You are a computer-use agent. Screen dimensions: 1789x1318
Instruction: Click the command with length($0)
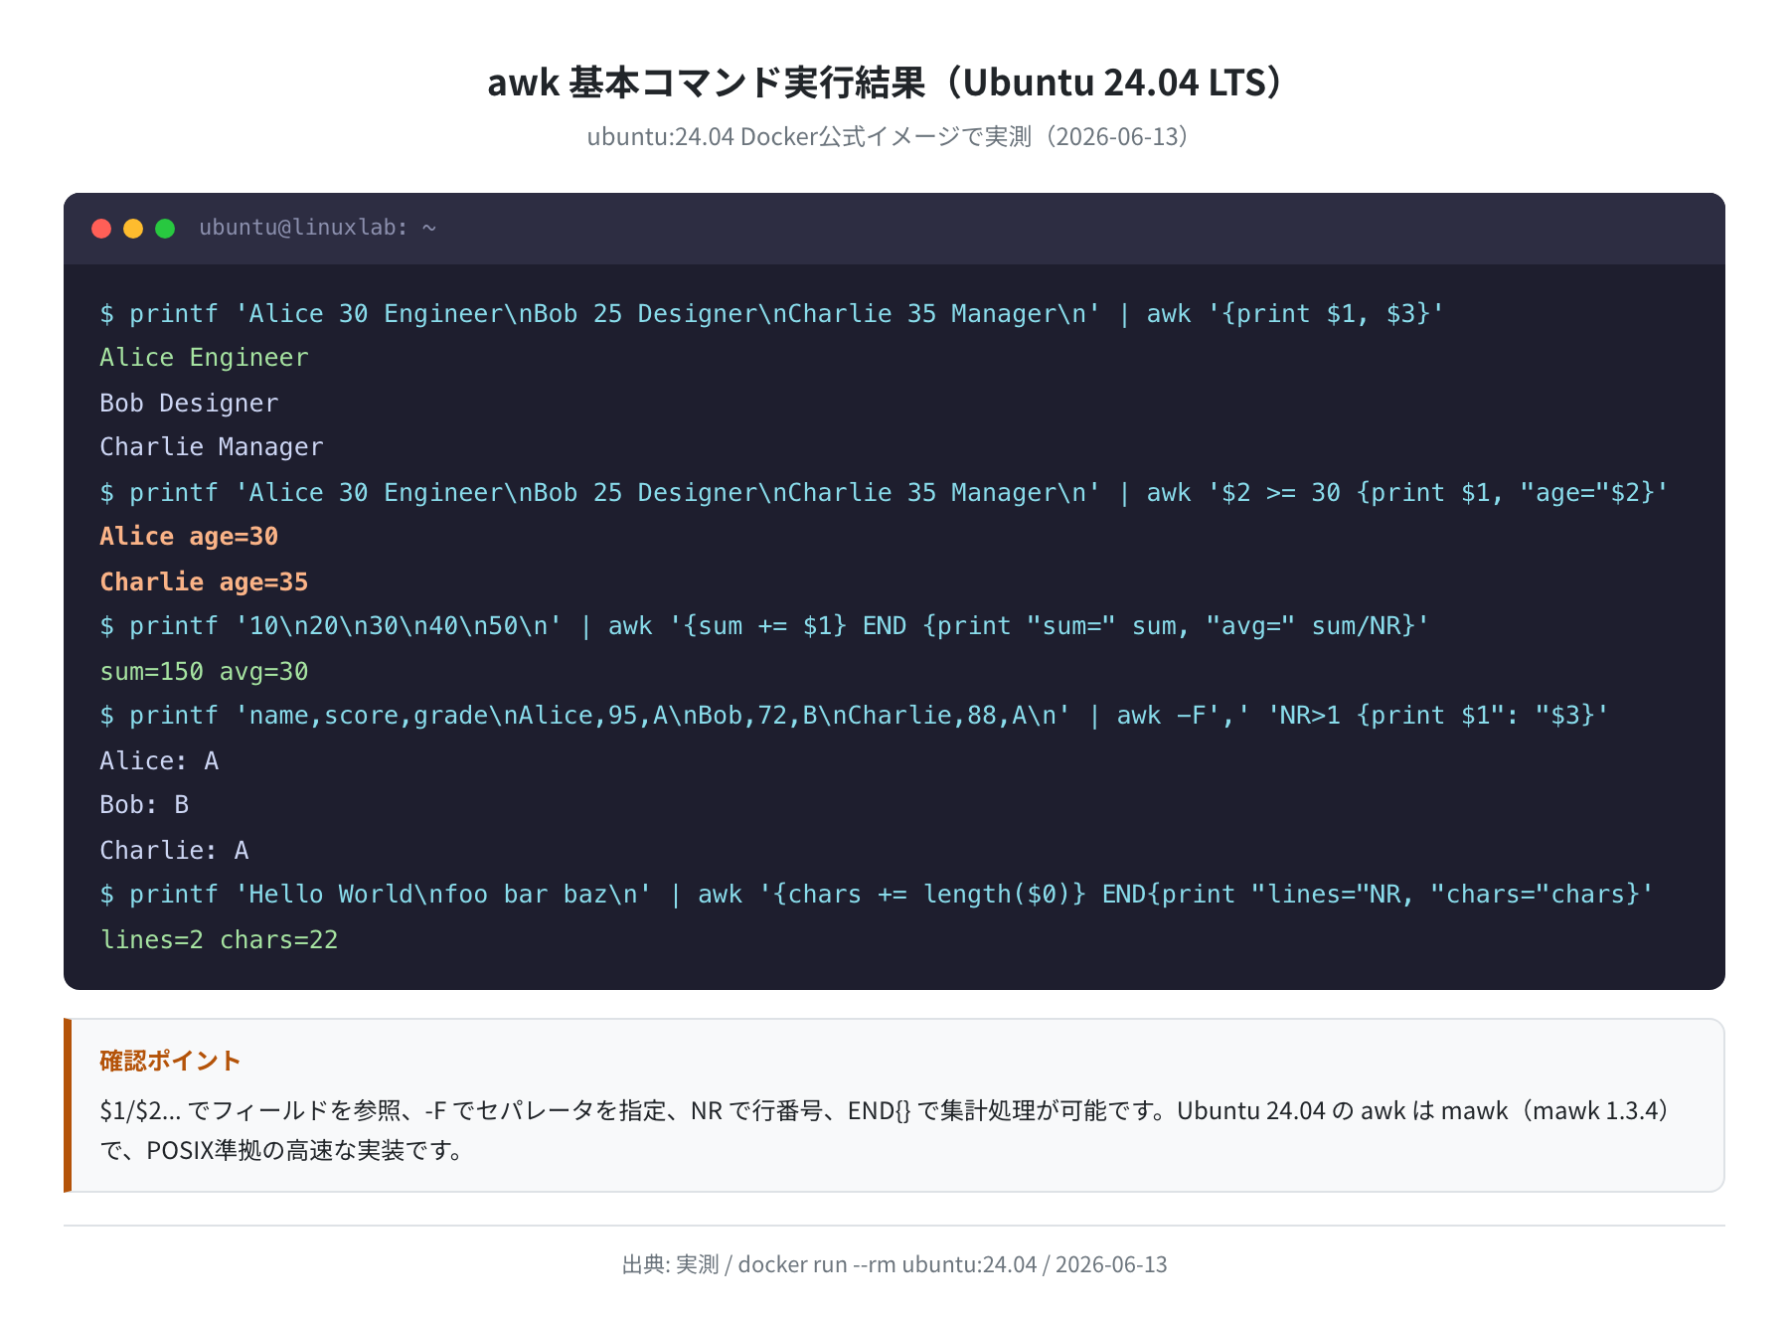click(877, 895)
